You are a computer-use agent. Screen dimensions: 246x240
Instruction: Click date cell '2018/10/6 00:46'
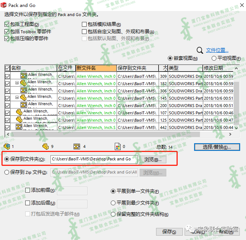coord(218,113)
